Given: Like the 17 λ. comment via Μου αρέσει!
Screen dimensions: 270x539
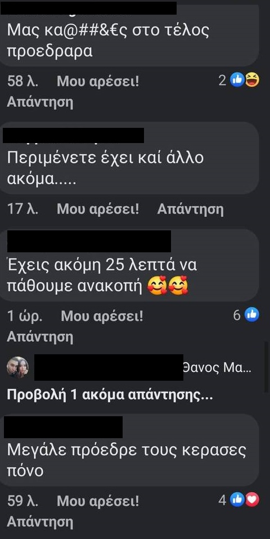Looking at the screenshot, I should point(98,209).
